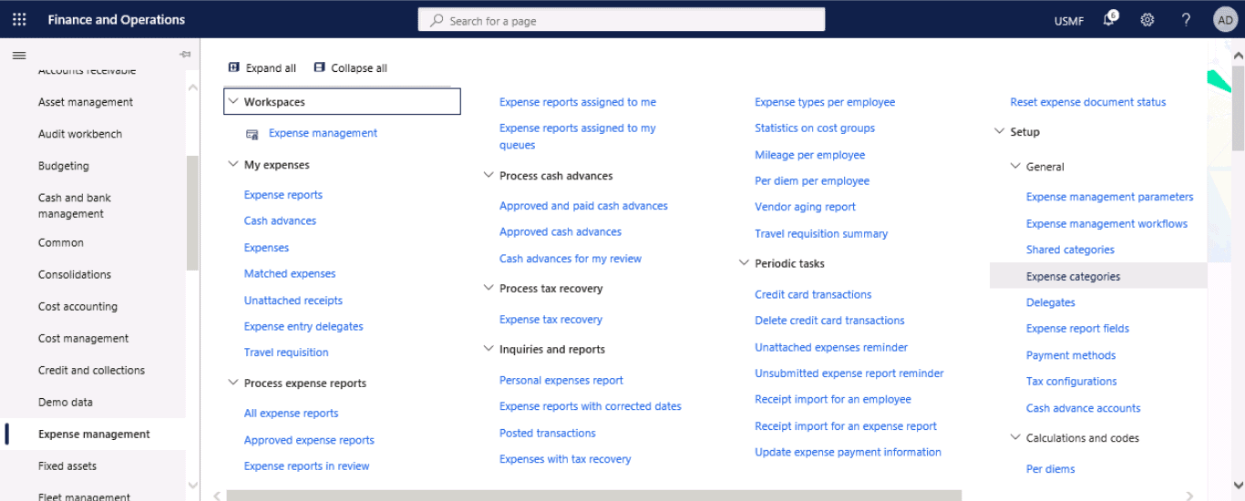Open Expense types per employee link

click(825, 103)
